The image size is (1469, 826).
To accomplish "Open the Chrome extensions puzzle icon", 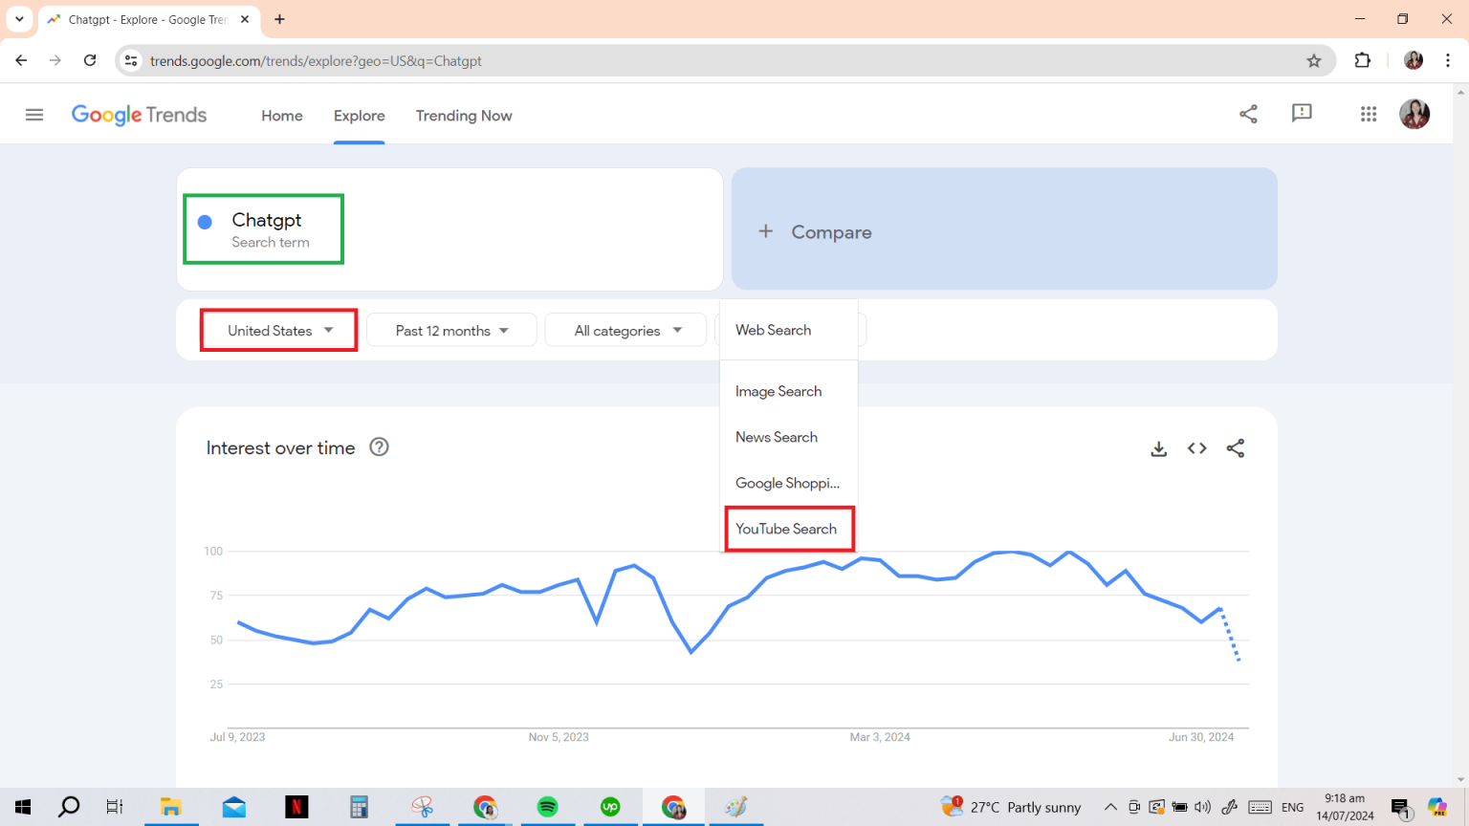I will (x=1363, y=60).
